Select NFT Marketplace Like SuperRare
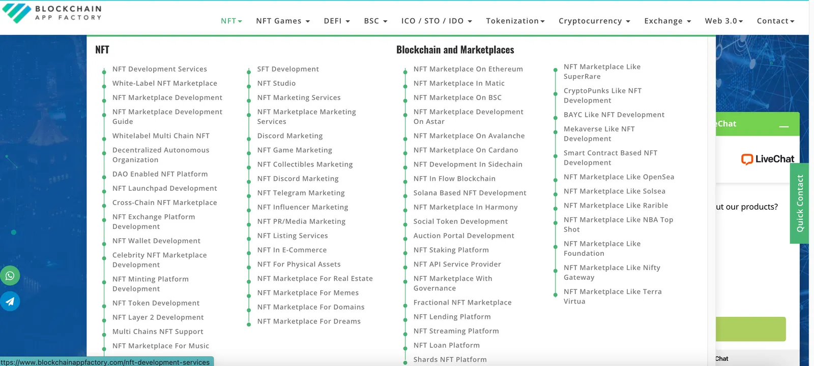This screenshot has height=366, width=814. (x=602, y=72)
